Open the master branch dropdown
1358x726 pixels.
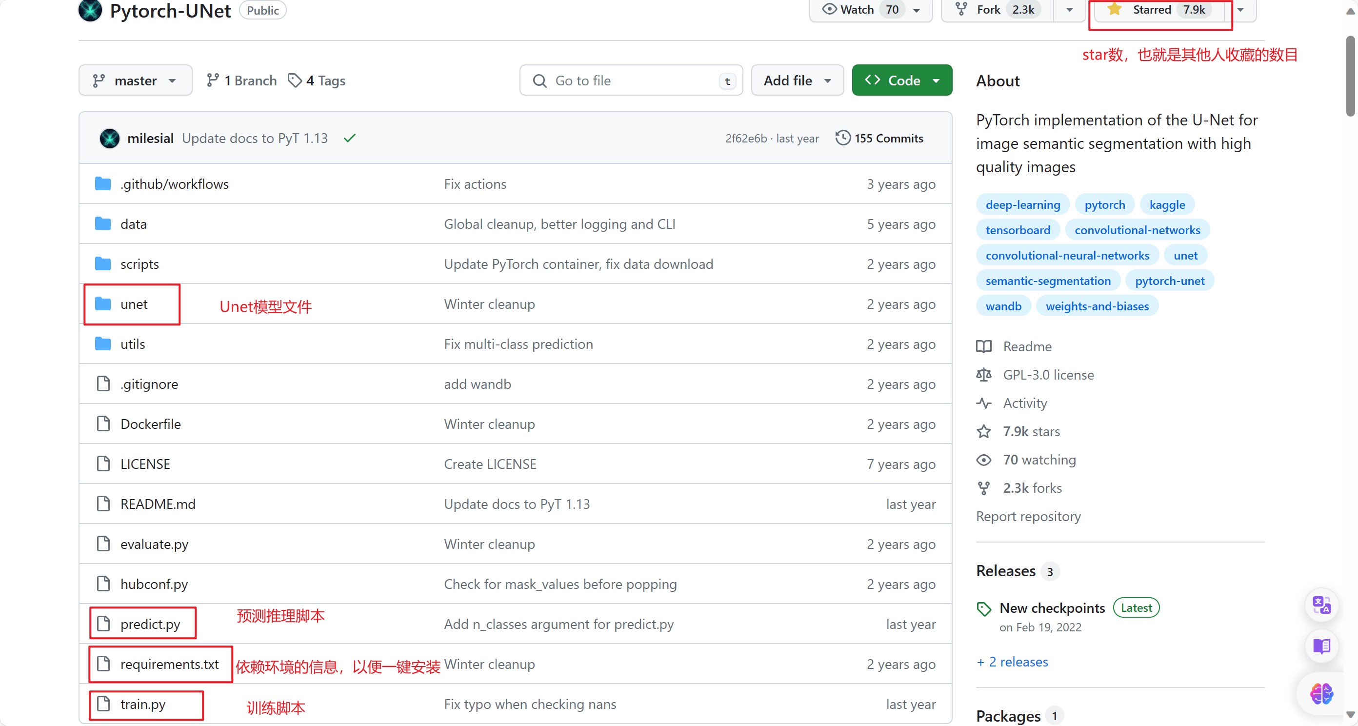[136, 81]
